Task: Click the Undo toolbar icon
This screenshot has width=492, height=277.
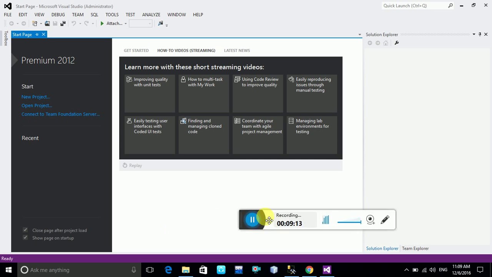Action: tap(74, 23)
